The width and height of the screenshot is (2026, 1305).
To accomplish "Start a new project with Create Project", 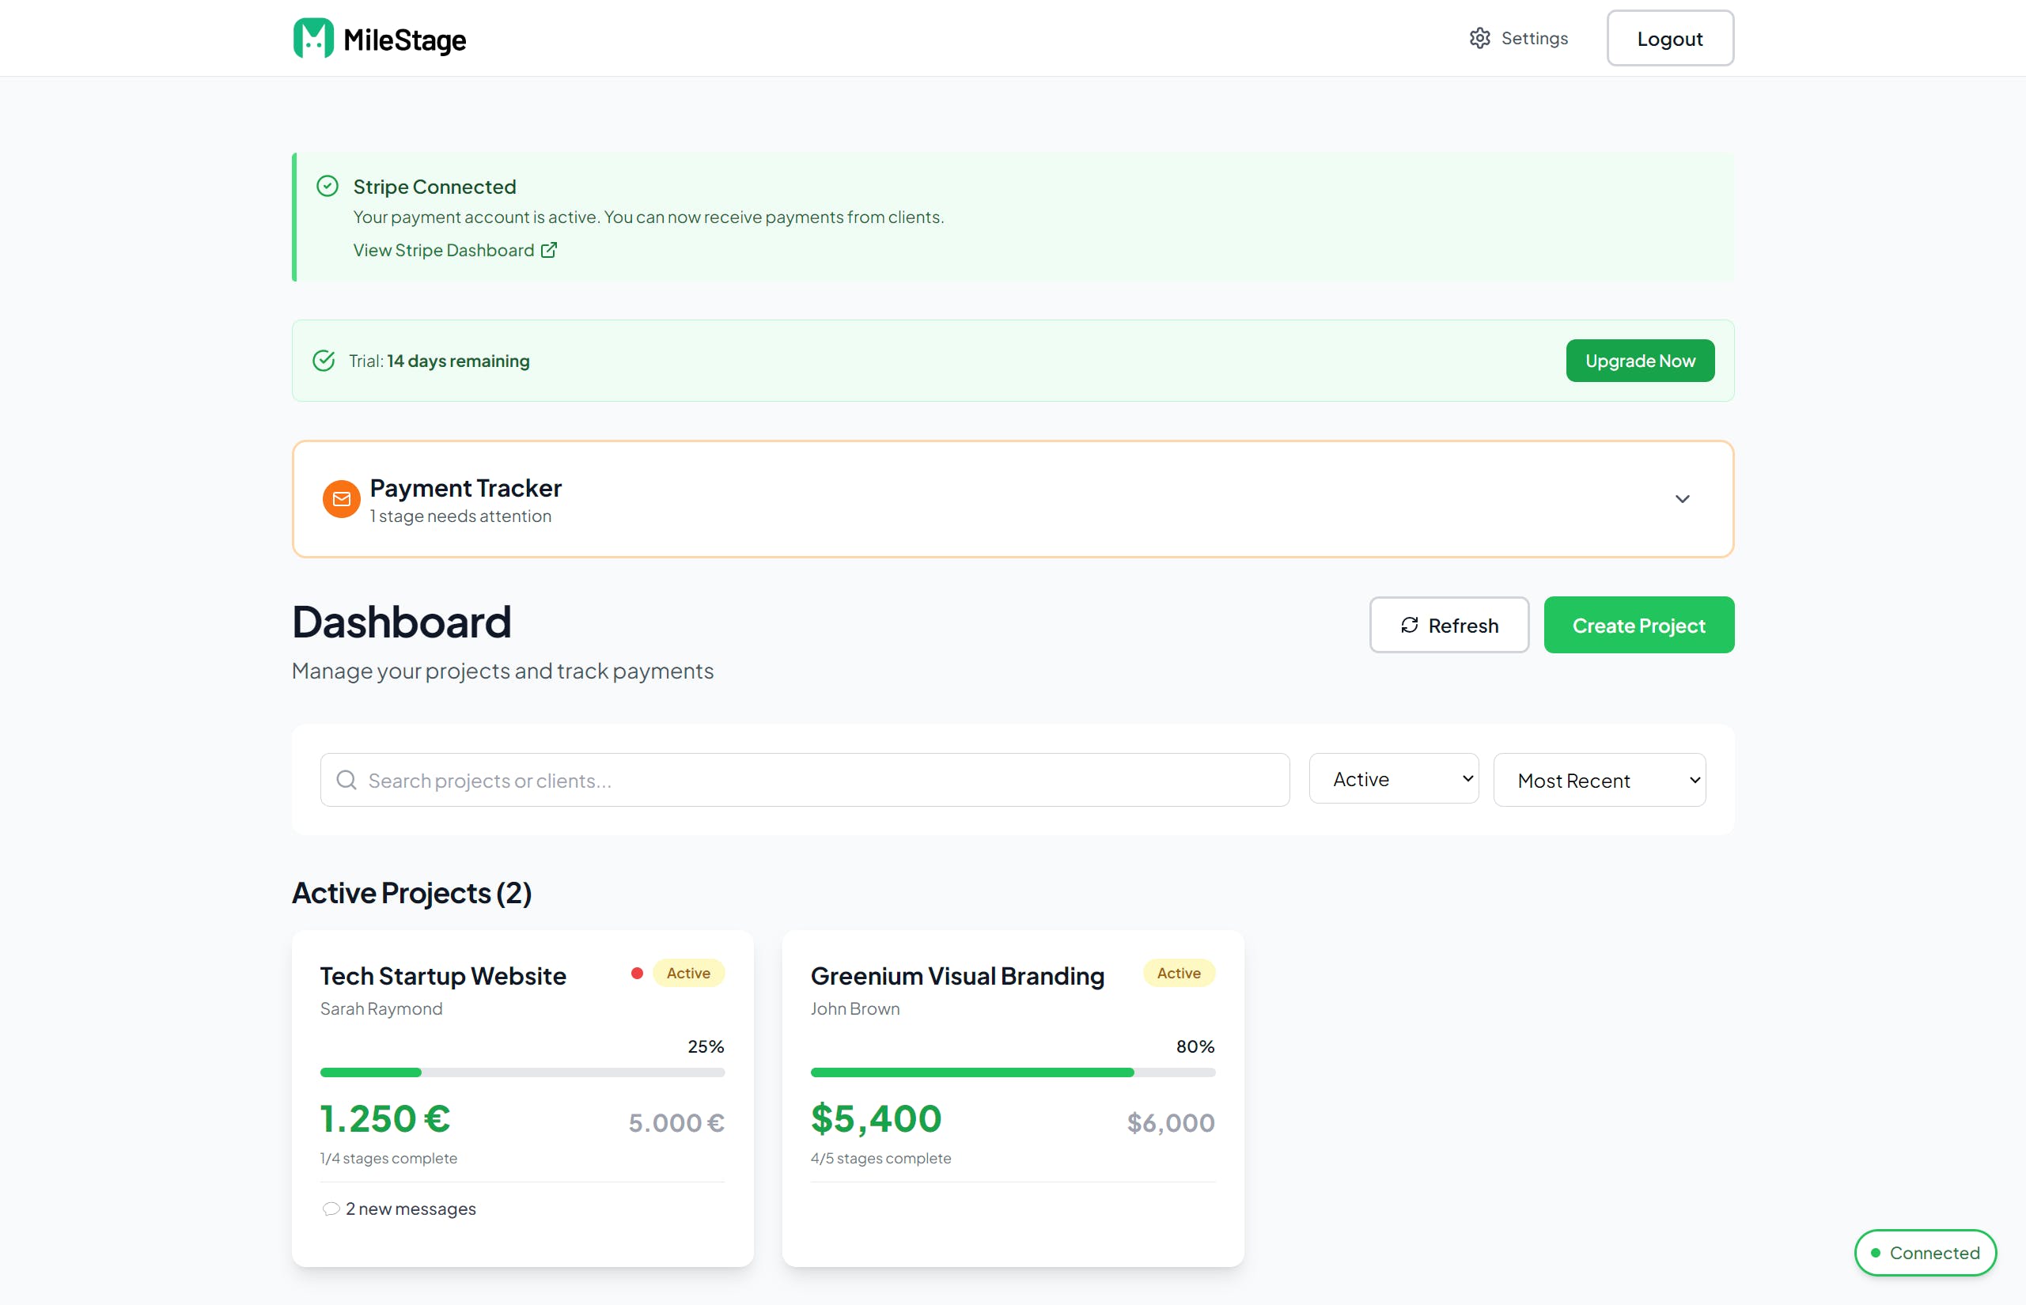I will click(x=1638, y=626).
